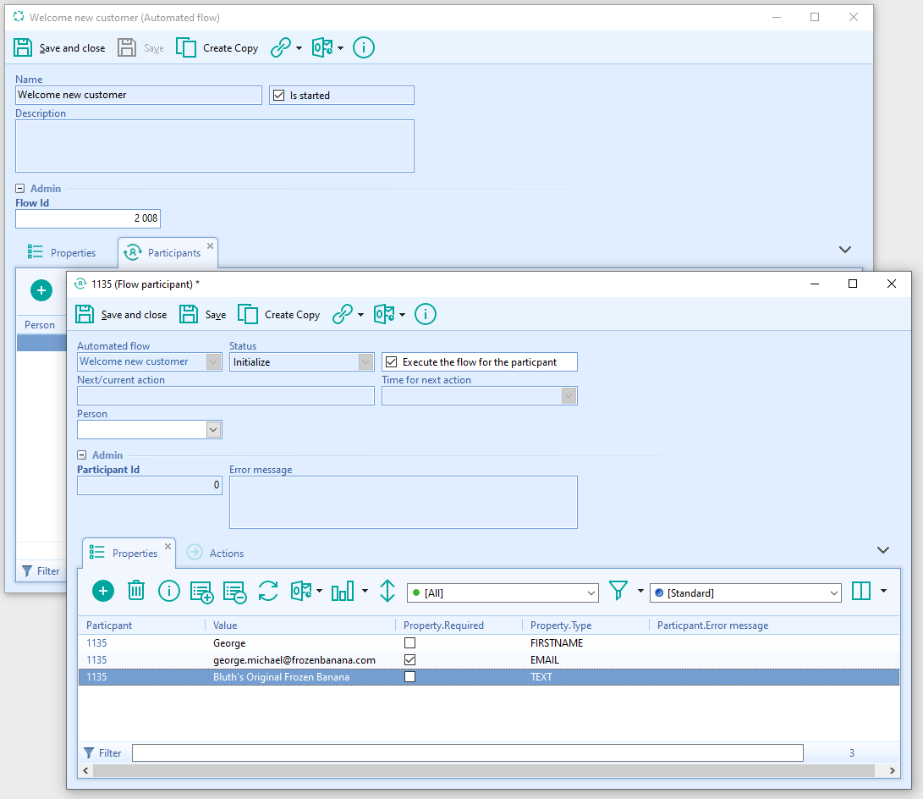Check the EMAIL row's Property.Required checkbox
Image resolution: width=923 pixels, height=799 pixels.
pyautogui.click(x=410, y=659)
